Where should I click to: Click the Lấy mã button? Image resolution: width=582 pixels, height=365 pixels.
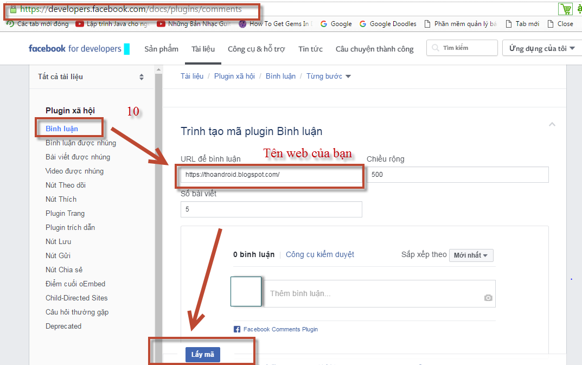pyautogui.click(x=203, y=354)
